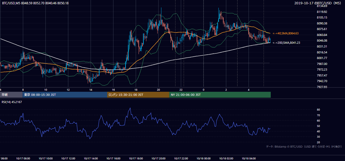Image resolution: width=345 pixels, height=161 pixels.
Task: Click price axis value 8046.08
Action: coord(322,41)
